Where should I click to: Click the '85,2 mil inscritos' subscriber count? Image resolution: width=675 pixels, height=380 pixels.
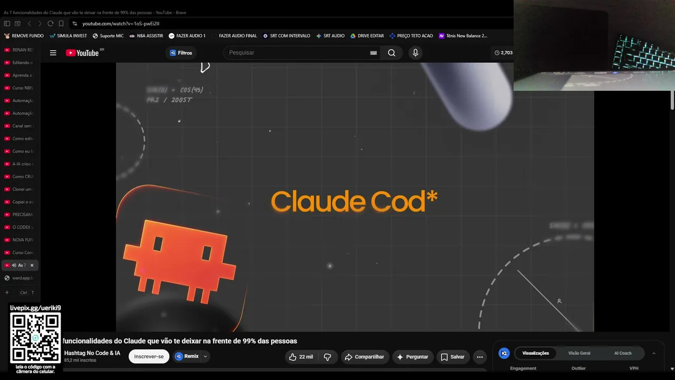point(80,360)
